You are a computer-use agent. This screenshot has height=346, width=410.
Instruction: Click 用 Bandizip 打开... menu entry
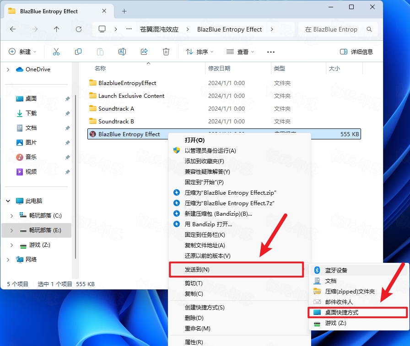click(x=208, y=224)
